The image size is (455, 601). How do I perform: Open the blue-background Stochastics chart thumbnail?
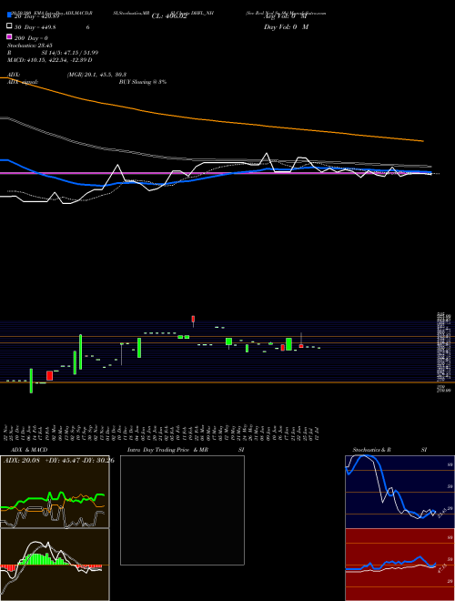coord(399,492)
